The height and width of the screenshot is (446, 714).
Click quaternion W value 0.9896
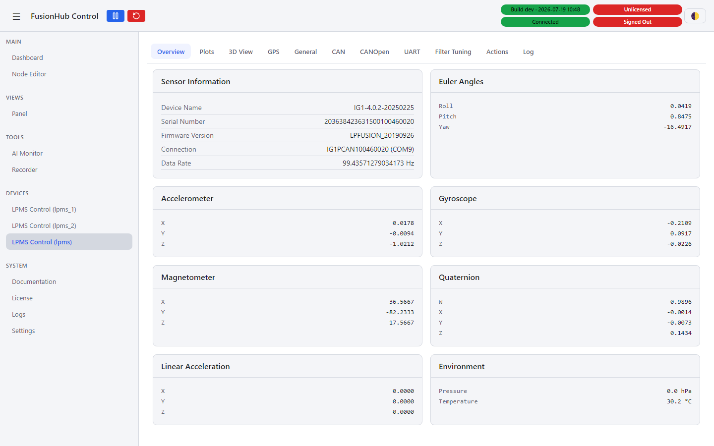click(681, 302)
